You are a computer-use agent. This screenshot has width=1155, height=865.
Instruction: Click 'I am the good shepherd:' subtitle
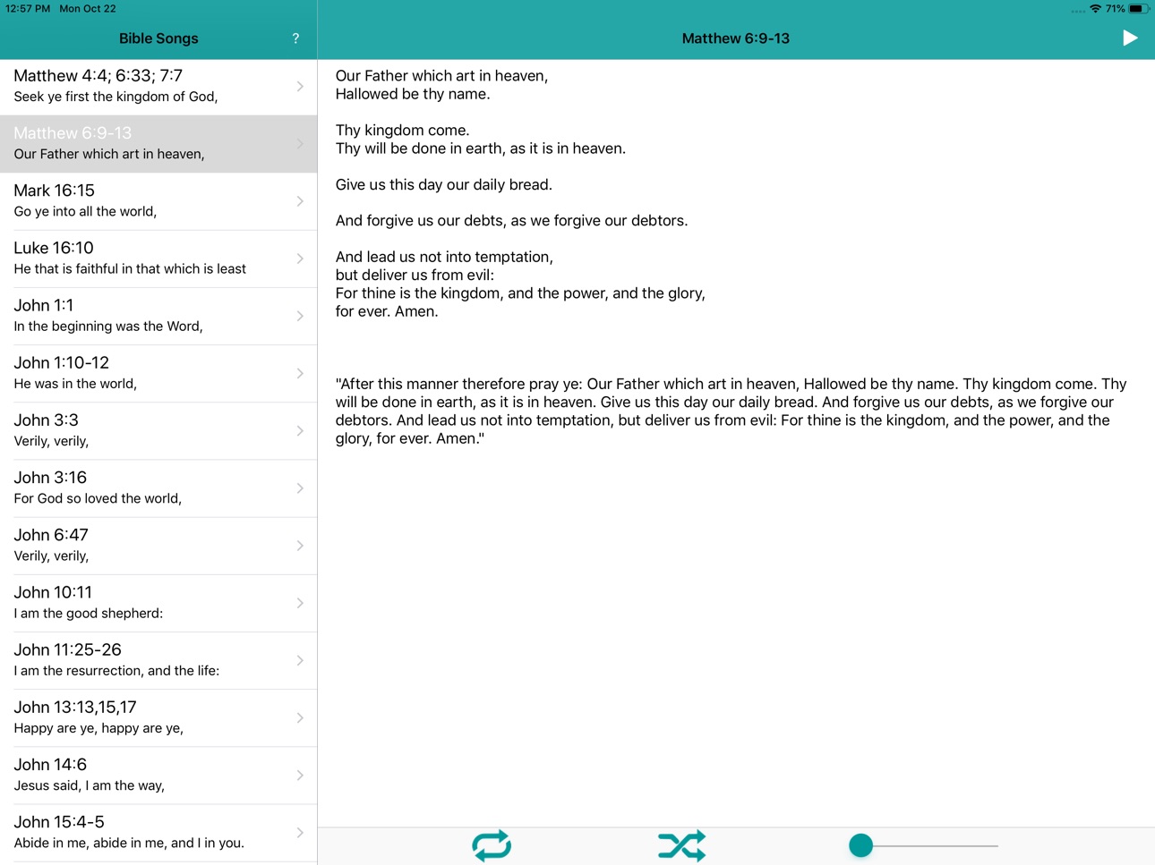pos(89,614)
